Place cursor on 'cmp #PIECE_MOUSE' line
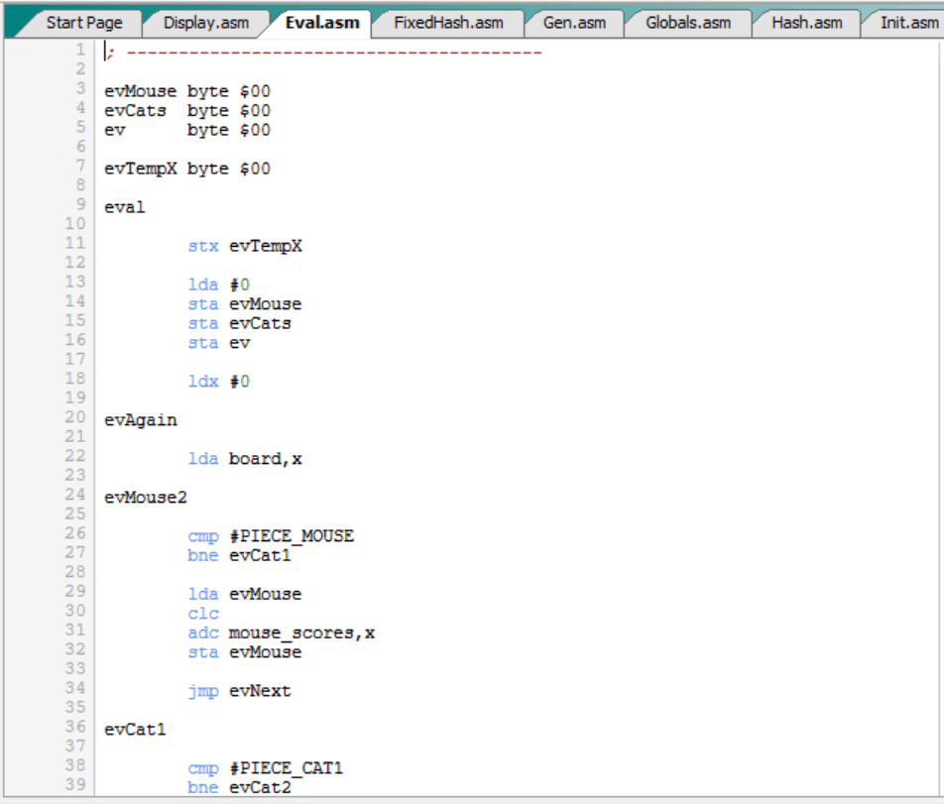The image size is (944, 804). (271, 536)
